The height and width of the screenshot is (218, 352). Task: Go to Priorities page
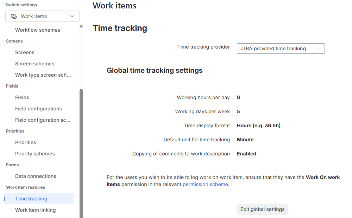pyautogui.click(x=26, y=142)
